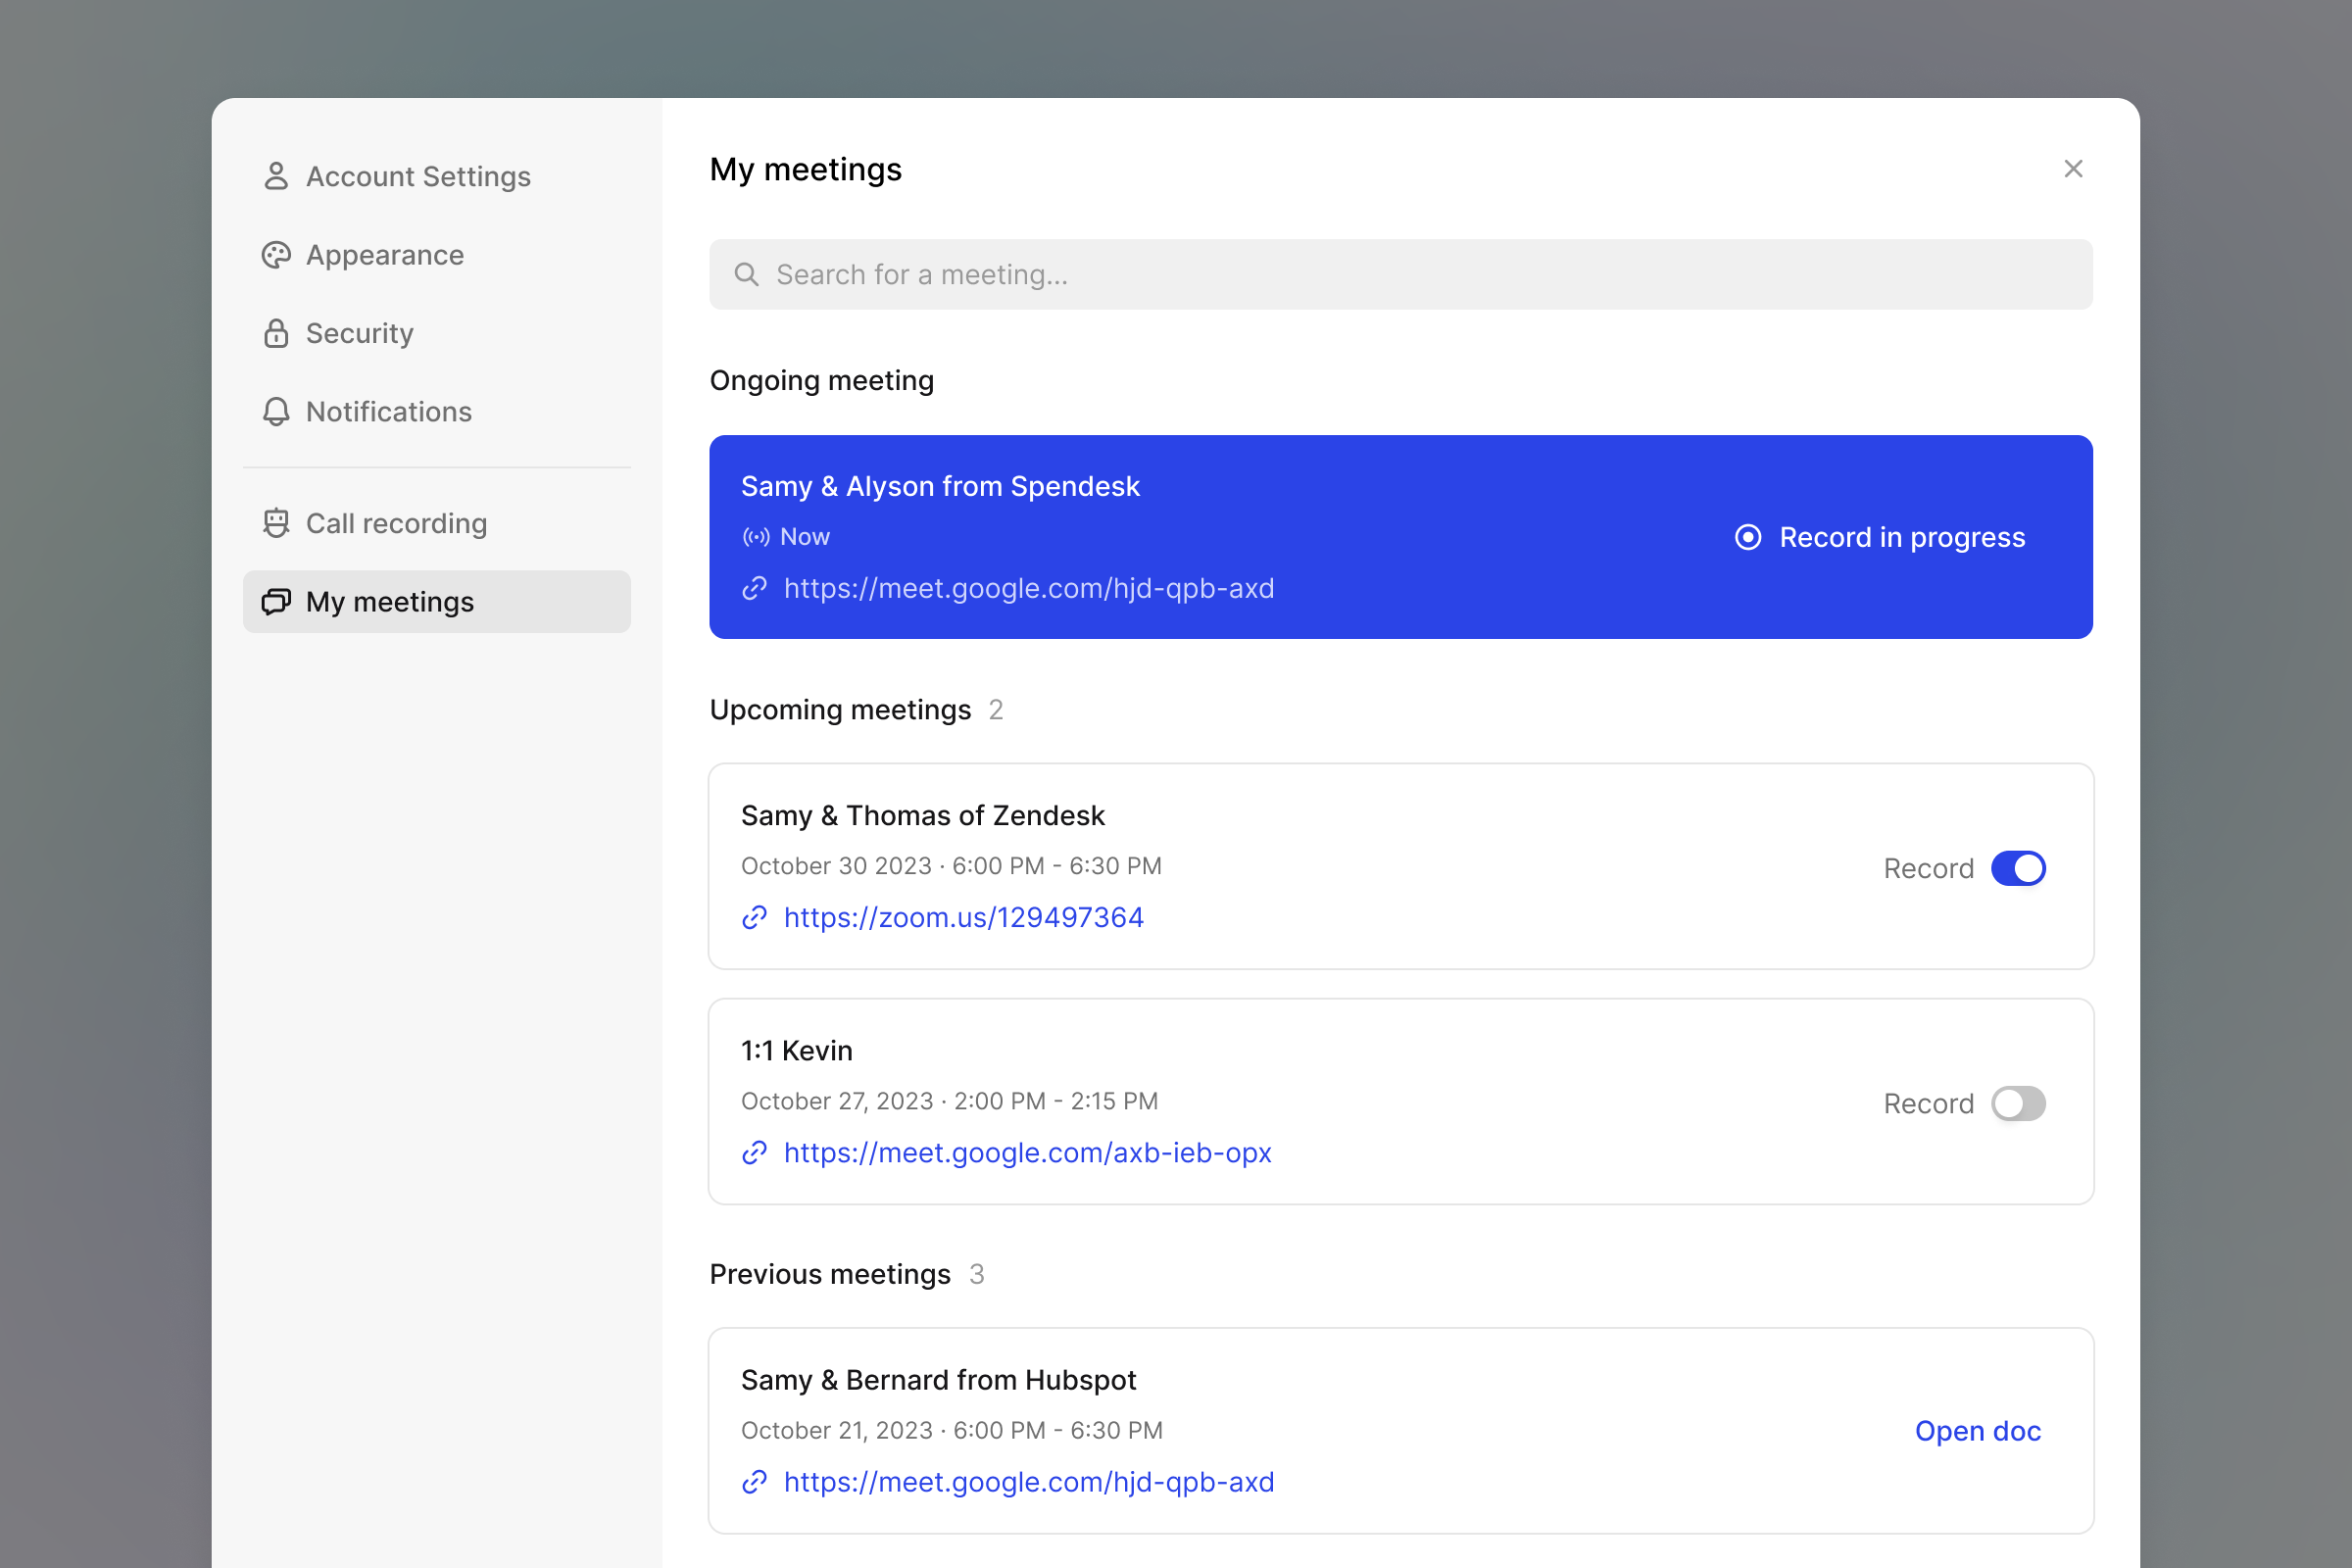Viewport: 2352px width, 1568px height.
Task: Focus the Search for a meeting field
Action: point(1401,274)
